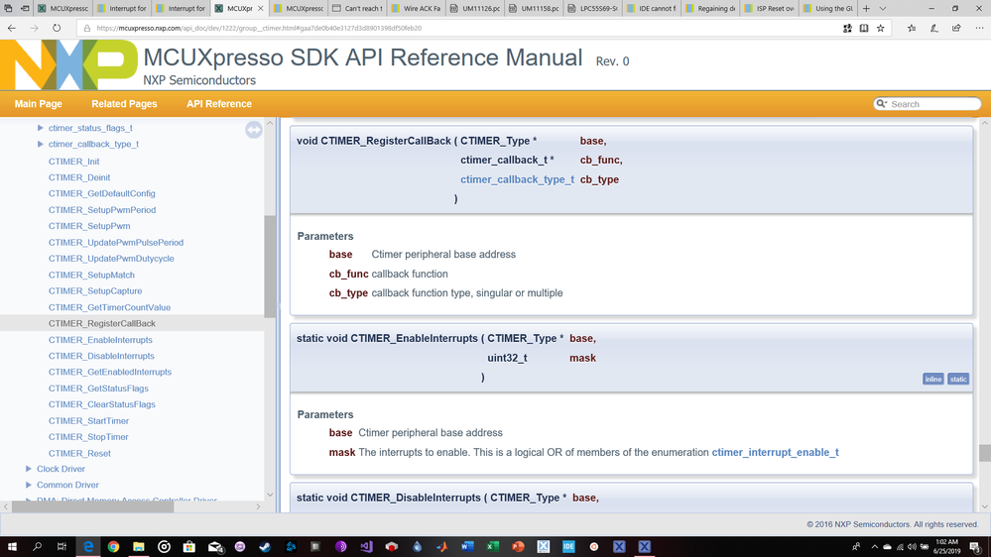991x557 pixels.
Task: Expand ctimer_callback_type_t tree node
Action: (41, 144)
